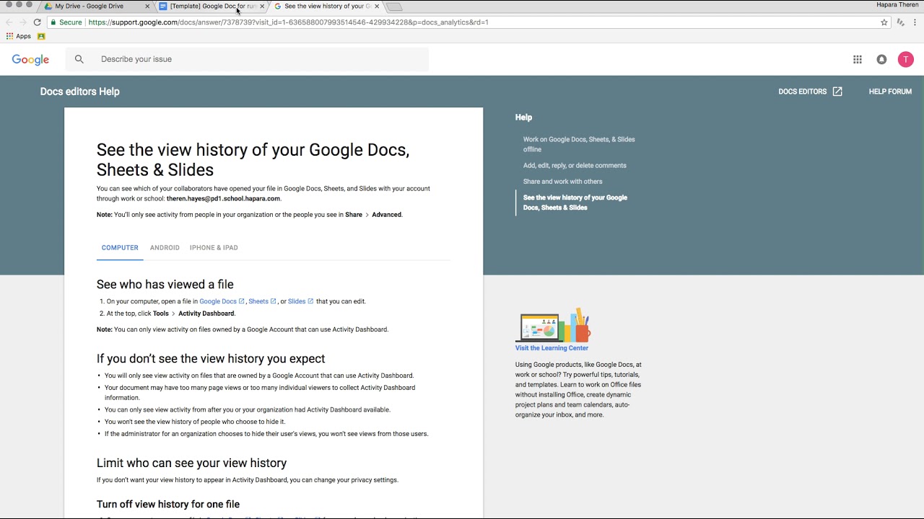Switch to the Template Google Doc tab

(x=209, y=6)
